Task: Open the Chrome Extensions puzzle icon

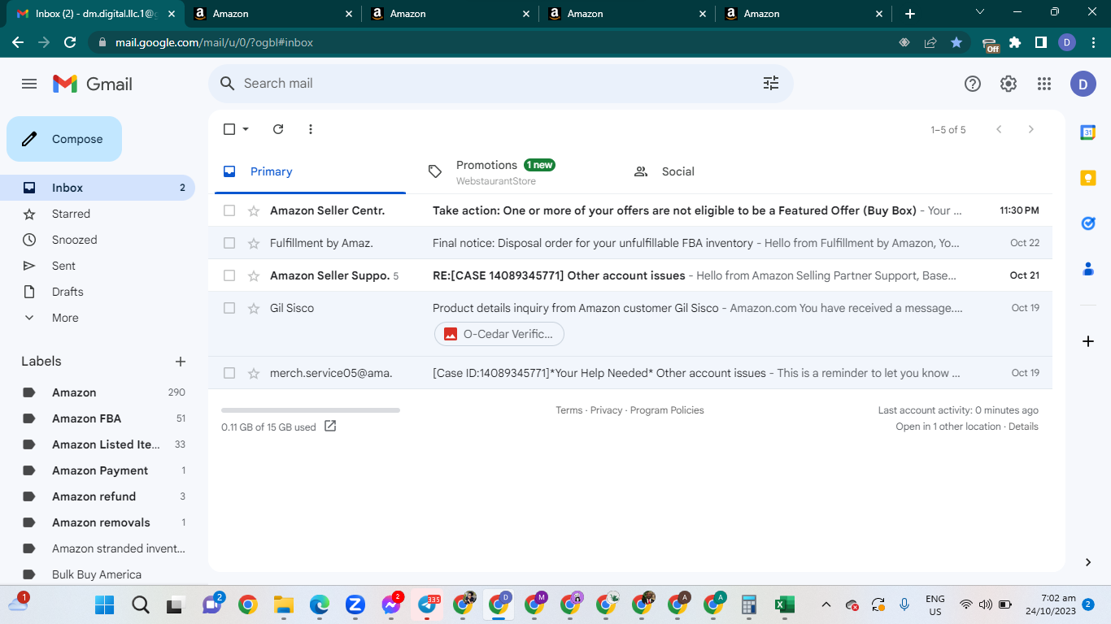Action: (1015, 42)
